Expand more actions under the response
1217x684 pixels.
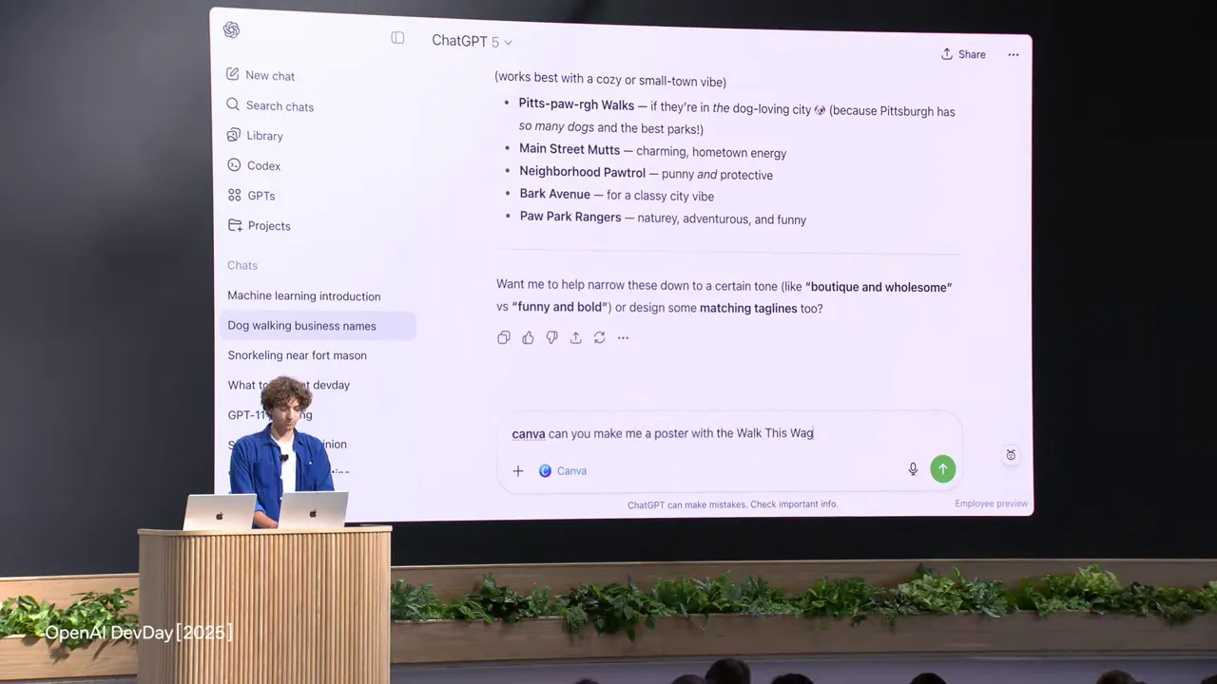tap(623, 338)
